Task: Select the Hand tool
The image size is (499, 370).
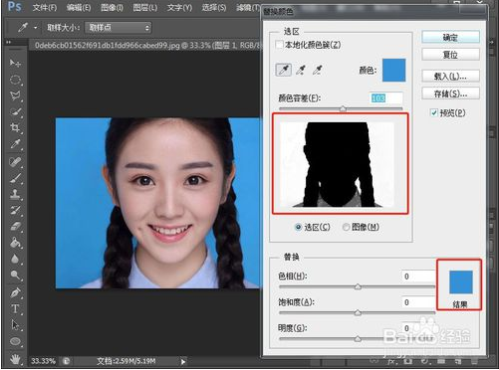Action: [15, 359]
